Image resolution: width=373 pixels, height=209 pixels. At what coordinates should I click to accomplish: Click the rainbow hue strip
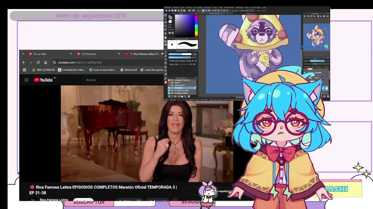196,26
